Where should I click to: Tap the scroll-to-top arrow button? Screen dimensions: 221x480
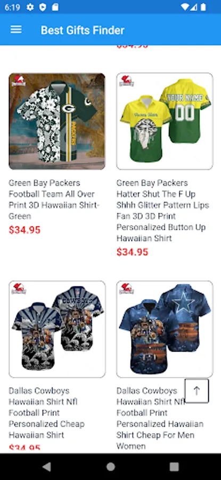click(x=197, y=390)
